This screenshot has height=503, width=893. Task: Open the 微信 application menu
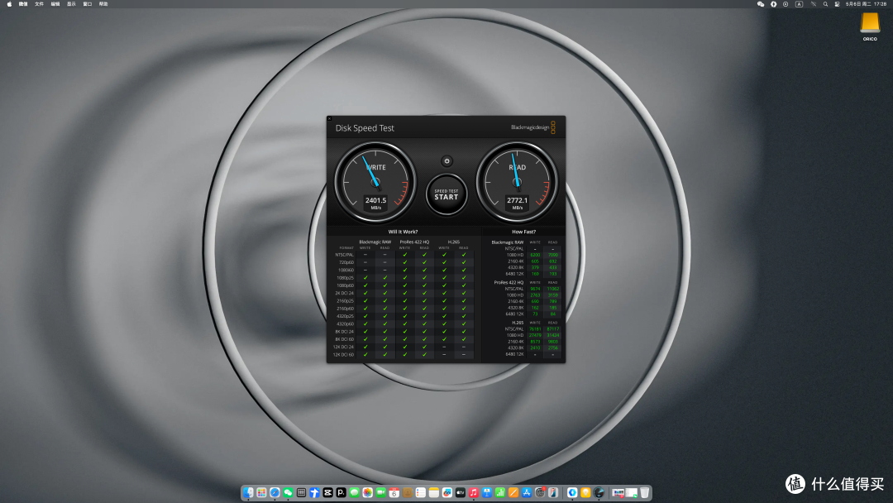[23, 4]
